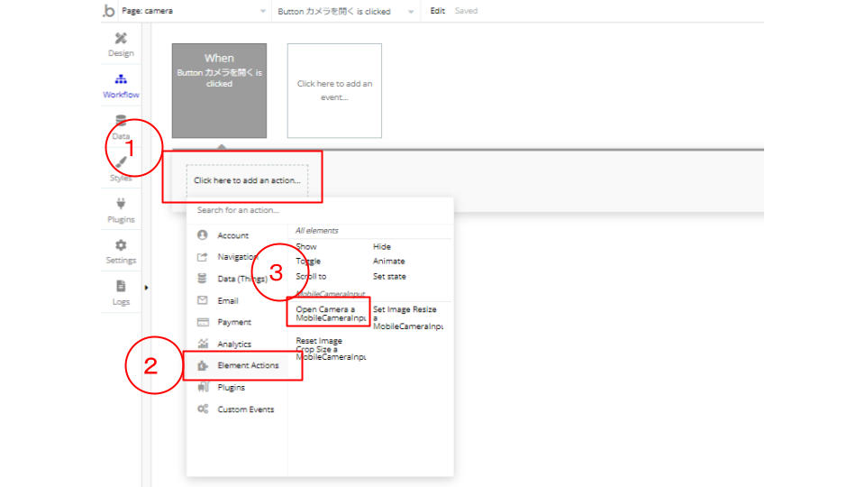Image resolution: width=865 pixels, height=487 pixels.
Task: Open the Styles tab
Action: (x=121, y=169)
